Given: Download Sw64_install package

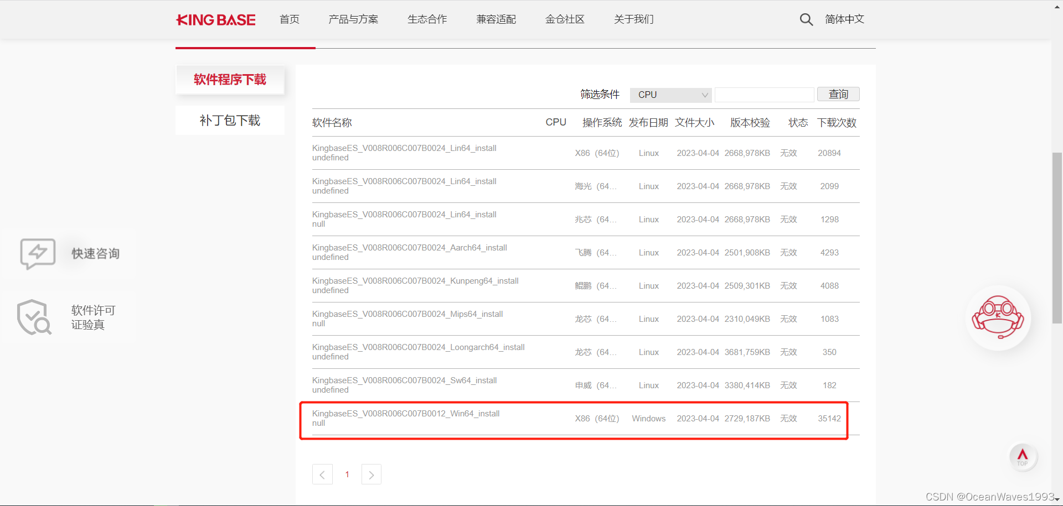Looking at the screenshot, I should [x=405, y=380].
